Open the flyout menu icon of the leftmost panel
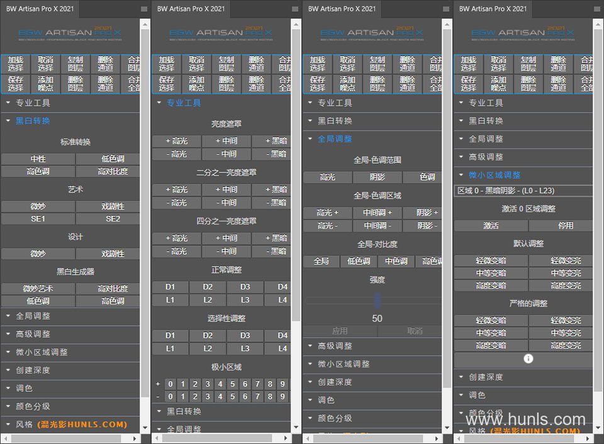 (x=144, y=9)
